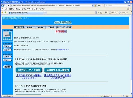133x98 pixels.
Task: Open the ツール(O) command bar menu
Action: pos(123,12)
